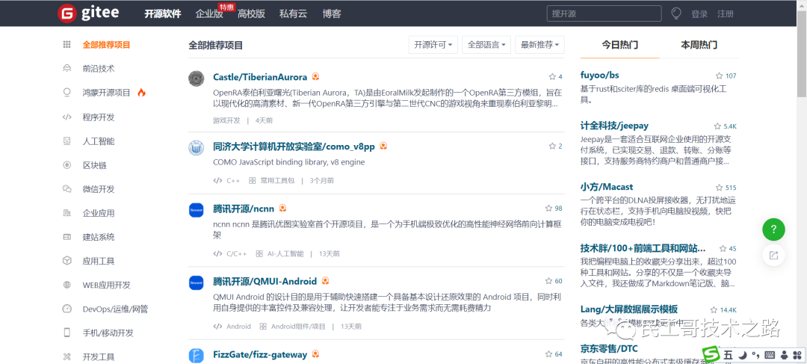The height and width of the screenshot is (364, 807).
Task: Open the FizzGate/fizz-gateway project link
Action: tap(260, 355)
